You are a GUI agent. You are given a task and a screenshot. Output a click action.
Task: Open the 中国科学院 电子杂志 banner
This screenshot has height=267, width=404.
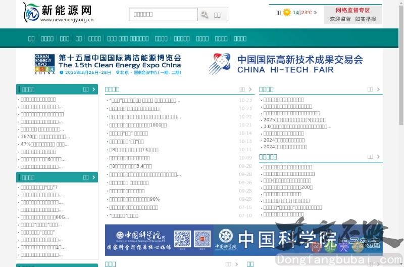point(298,240)
